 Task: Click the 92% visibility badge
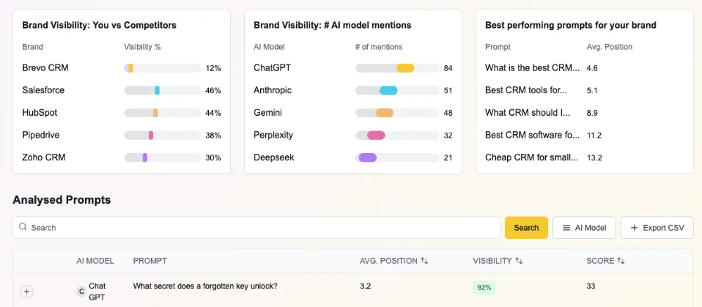tap(484, 288)
